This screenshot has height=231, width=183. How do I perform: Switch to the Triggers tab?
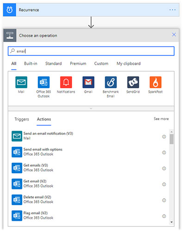click(22, 119)
